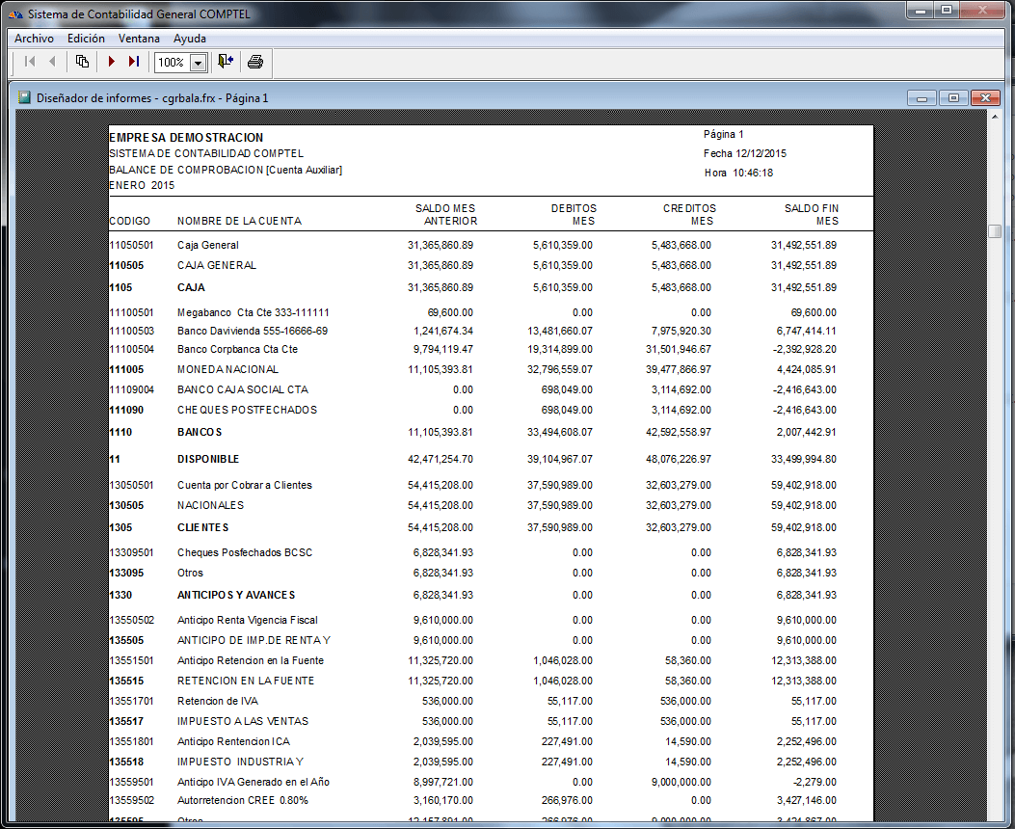Close the preview using the door icon

click(x=226, y=62)
